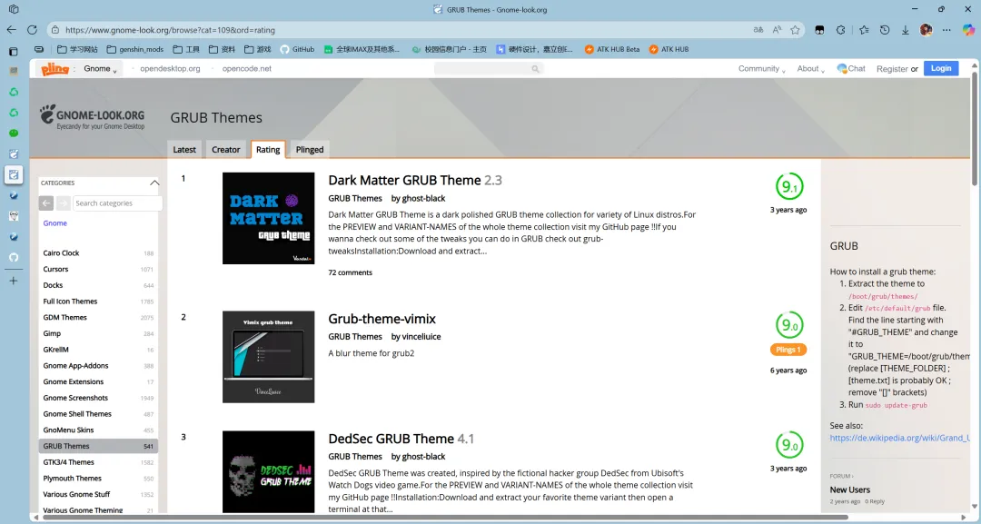981x524 pixels.
Task: Expand the Community dropdown menu
Action: (761, 69)
